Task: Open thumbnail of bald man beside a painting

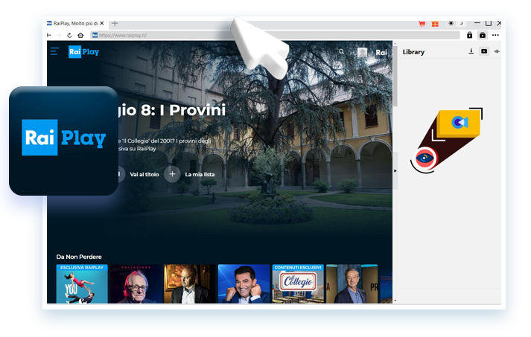Action: tap(190, 284)
